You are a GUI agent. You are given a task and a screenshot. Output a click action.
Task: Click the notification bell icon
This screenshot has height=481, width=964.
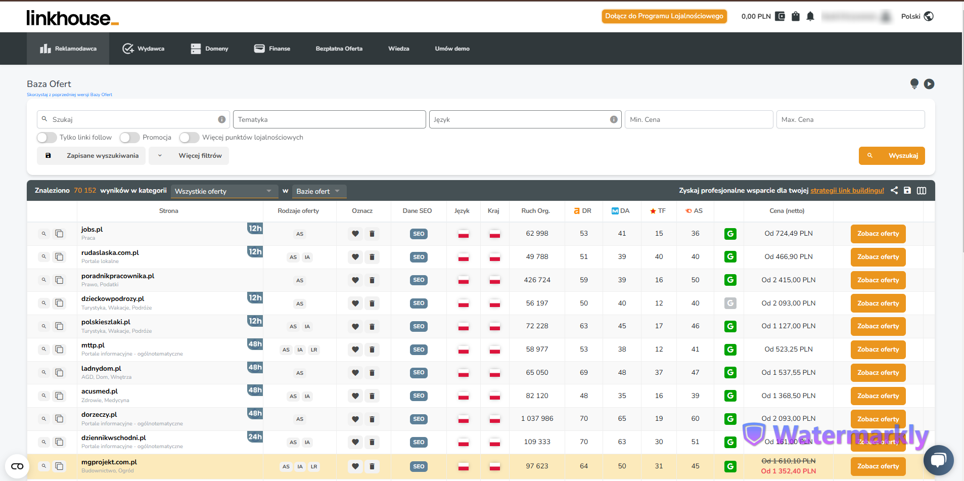810,16
